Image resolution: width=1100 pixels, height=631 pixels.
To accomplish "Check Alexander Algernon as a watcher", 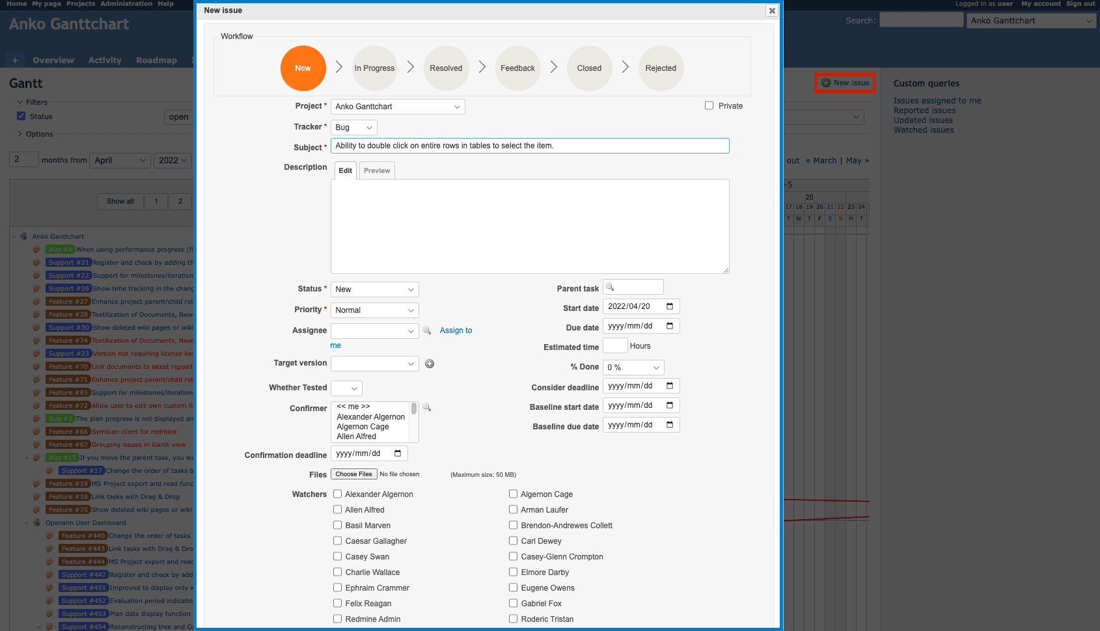I will (337, 494).
